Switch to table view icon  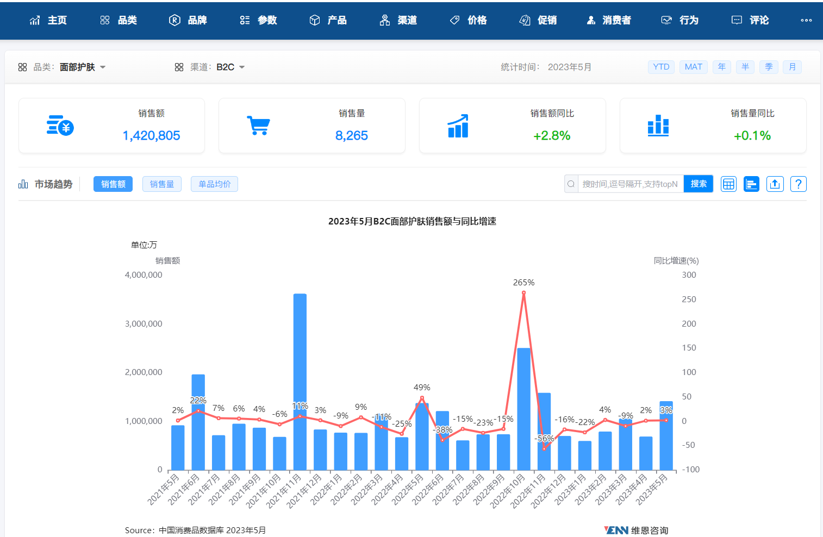[x=728, y=184]
